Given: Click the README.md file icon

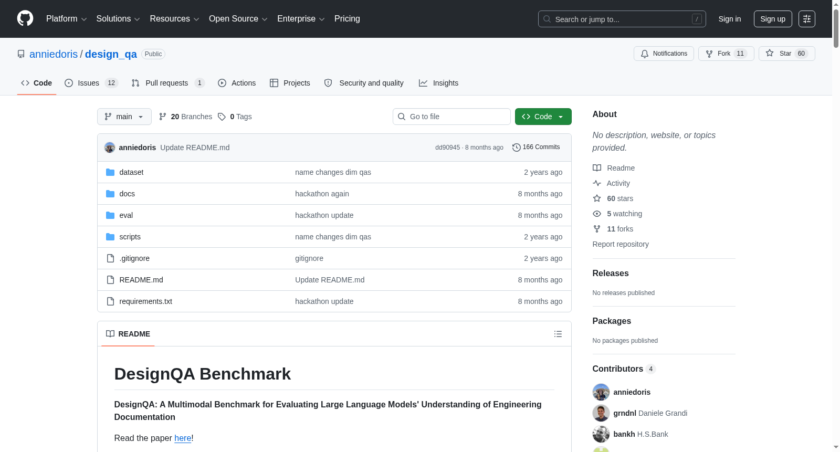Looking at the screenshot, I should coord(110,280).
